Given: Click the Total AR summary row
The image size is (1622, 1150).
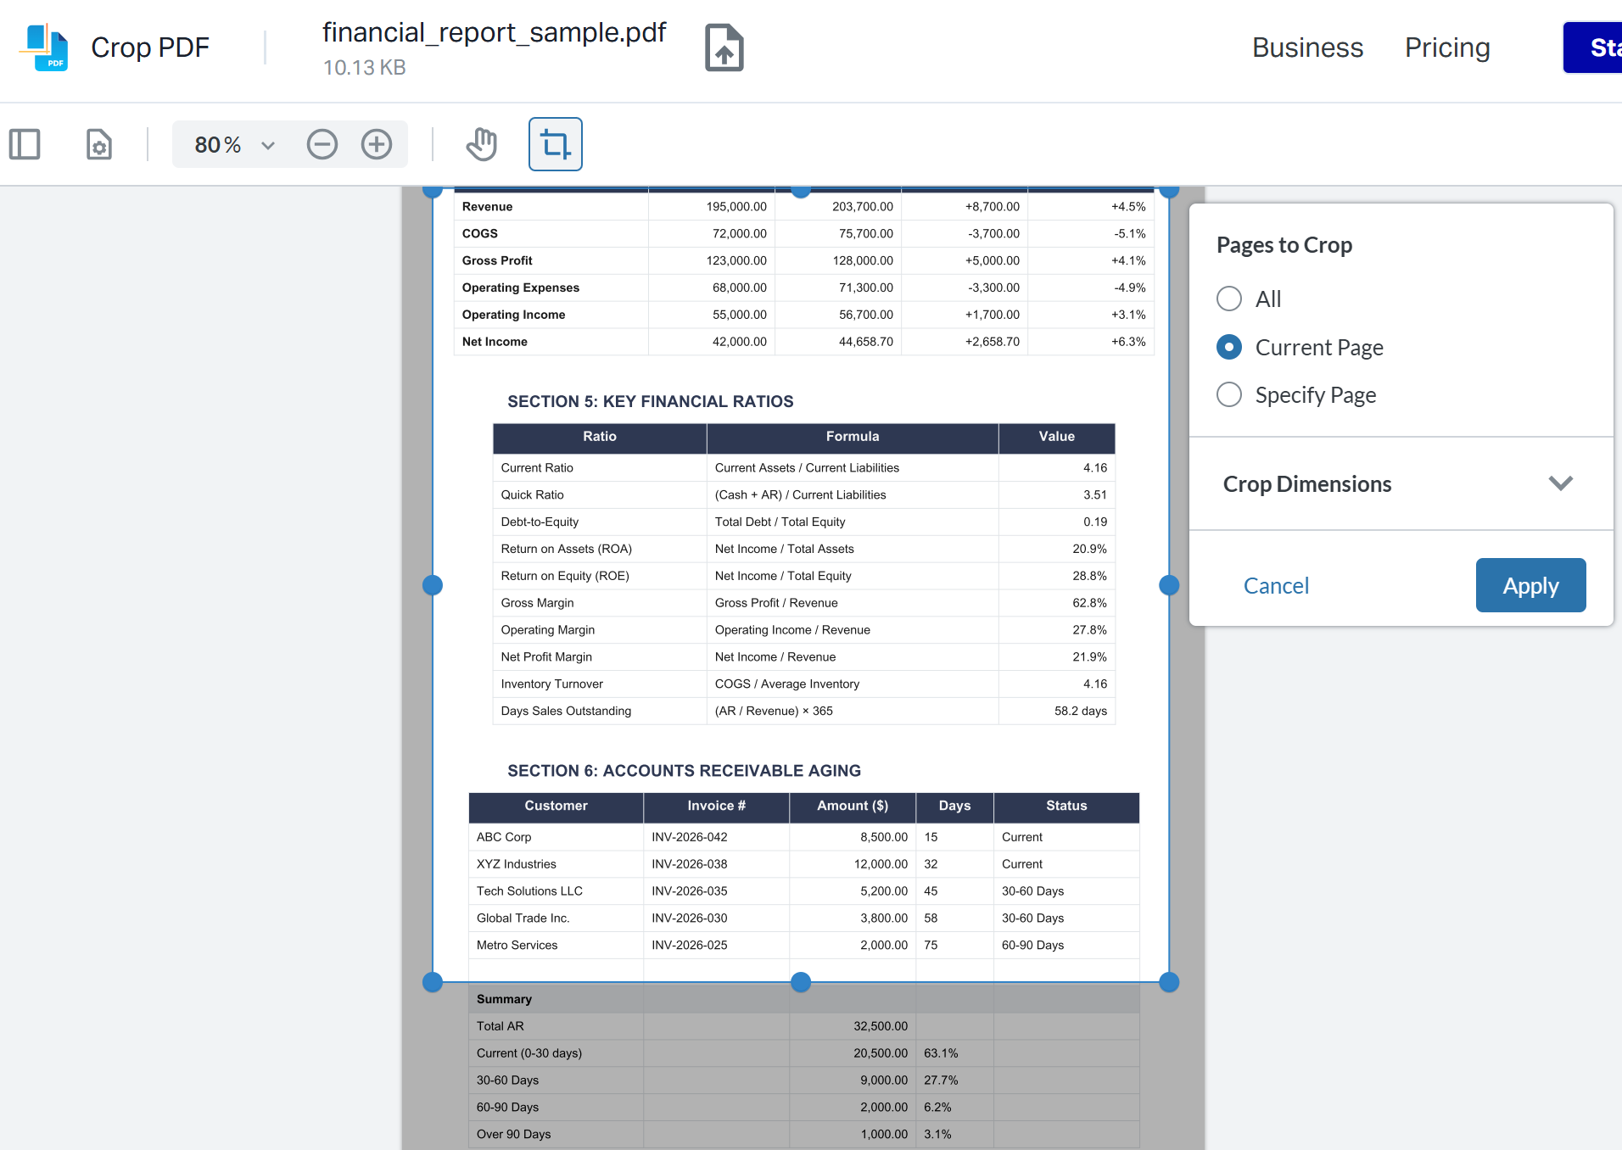Looking at the screenshot, I should pos(804,1026).
